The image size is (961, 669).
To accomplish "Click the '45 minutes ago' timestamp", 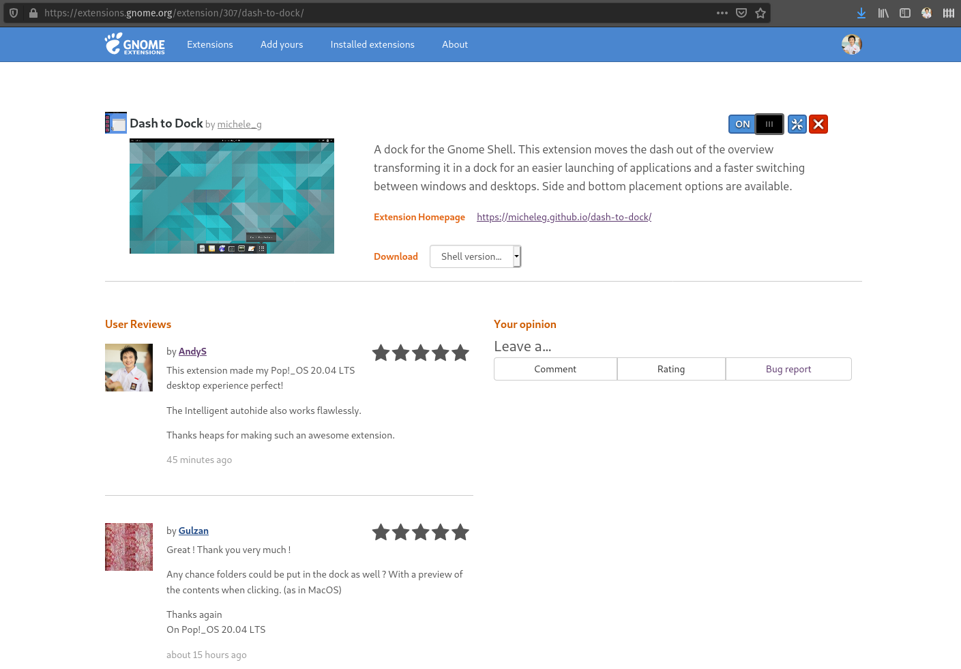I will 199,460.
